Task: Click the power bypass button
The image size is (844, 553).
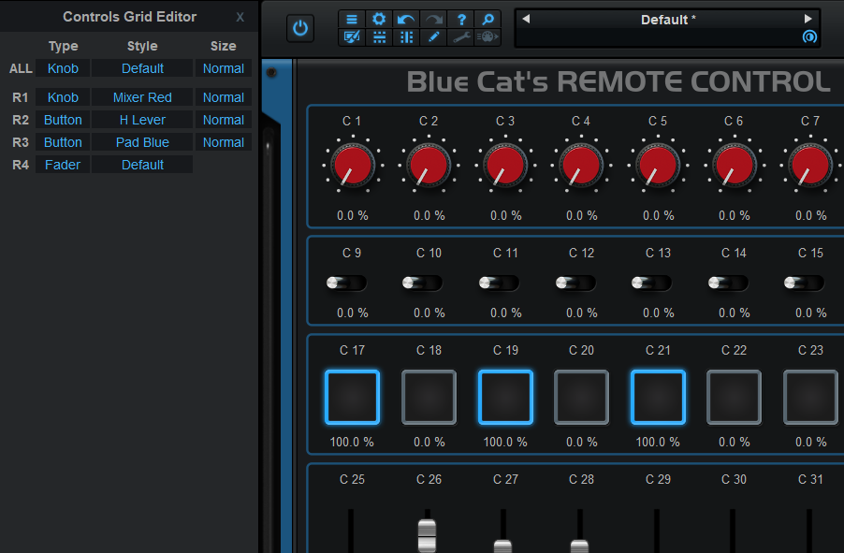Action: click(x=300, y=28)
